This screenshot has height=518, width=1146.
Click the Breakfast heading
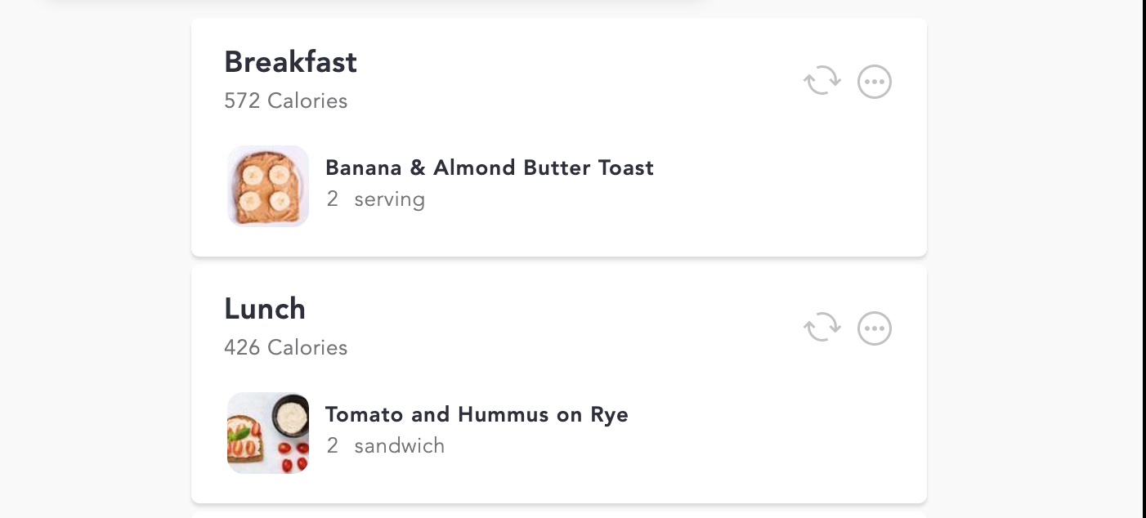tap(290, 62)
